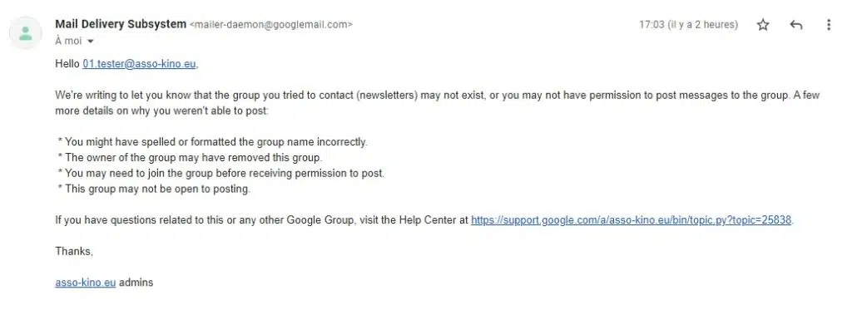The height and width of the screenshot is (310, 852).
Task: Click the Mail Delivery Subsystem sender name
Action: 121,24
